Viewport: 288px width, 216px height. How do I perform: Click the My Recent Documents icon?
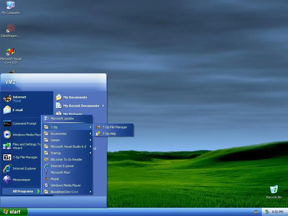(x=59, y=106)
